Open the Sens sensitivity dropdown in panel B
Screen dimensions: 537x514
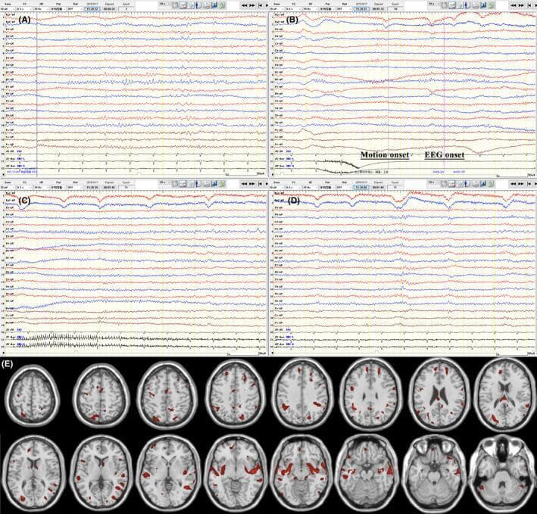[276, 8]
